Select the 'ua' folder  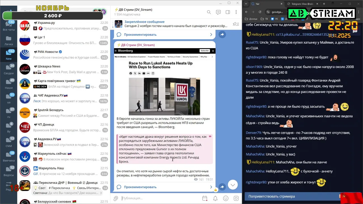click(9, 99)
